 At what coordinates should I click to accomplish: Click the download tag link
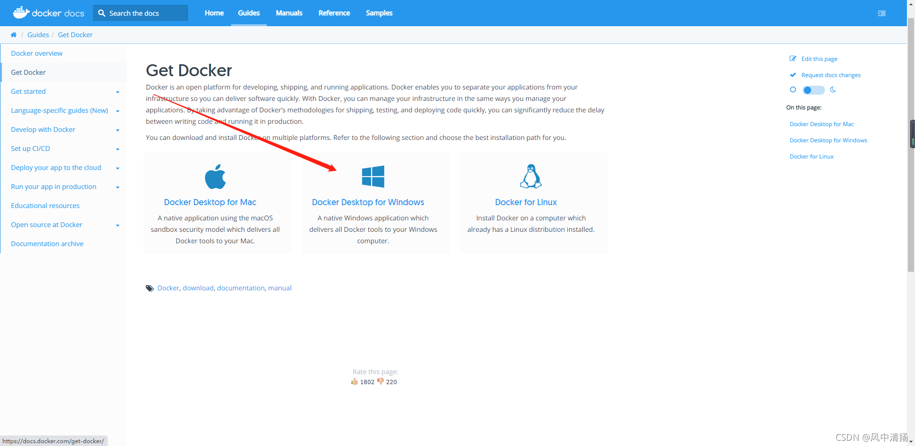point(198,288)
